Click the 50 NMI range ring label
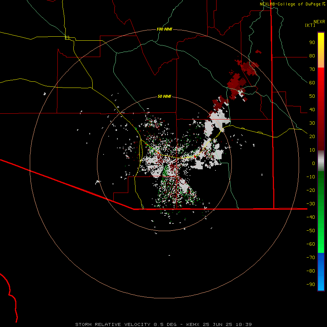The image size is (327, 327). (x=164, y=96)
